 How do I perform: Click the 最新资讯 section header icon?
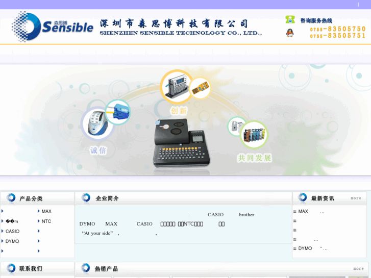point(302,198)
